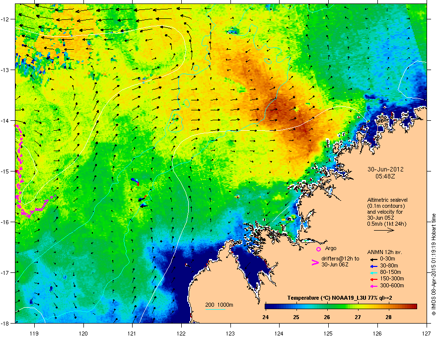Click the longitude axis label 125

[x=328, y=333]
